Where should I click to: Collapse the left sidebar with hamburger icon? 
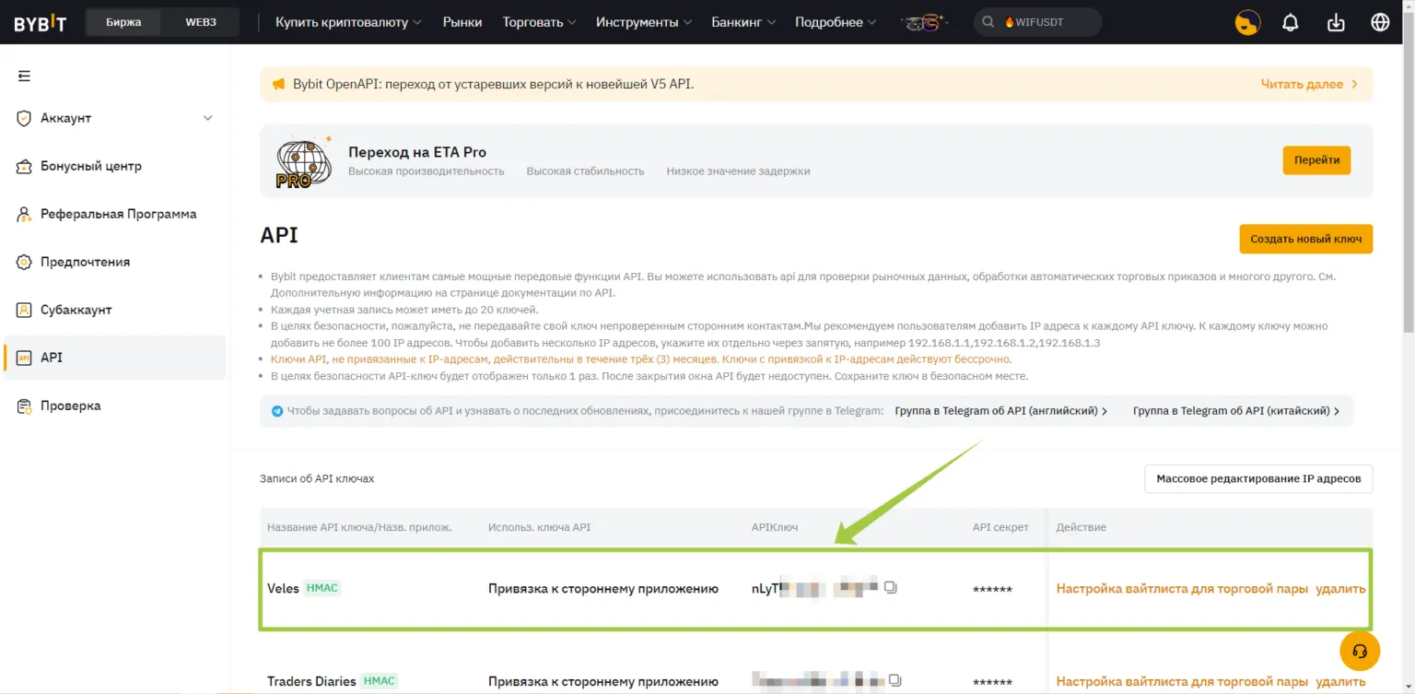click(x=26, y=76)
